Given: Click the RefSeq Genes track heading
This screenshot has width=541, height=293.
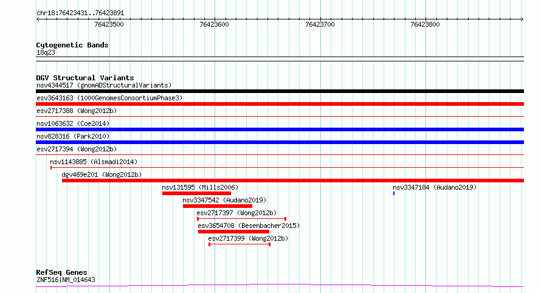Looking at the screenshot, I should point(61,272).
